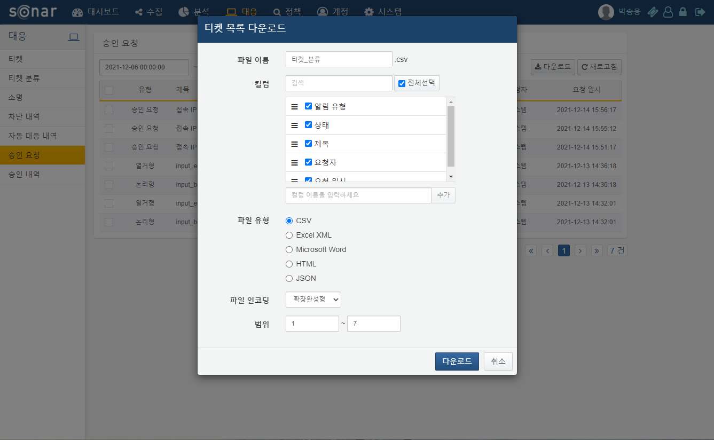Open the 파일 인코딩 dropdown
This screenshot has height=440, width=714.
click(x=313, y=300)
